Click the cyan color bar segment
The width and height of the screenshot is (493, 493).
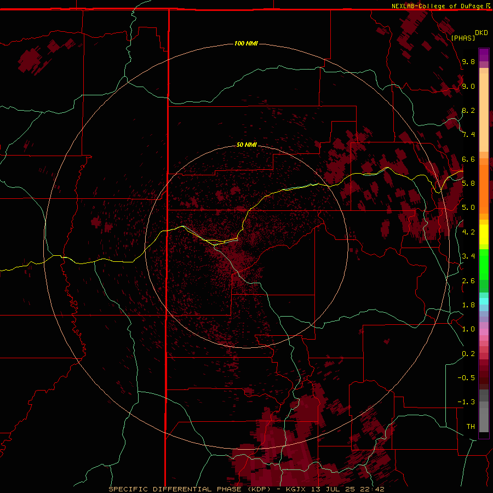point(484,301)
